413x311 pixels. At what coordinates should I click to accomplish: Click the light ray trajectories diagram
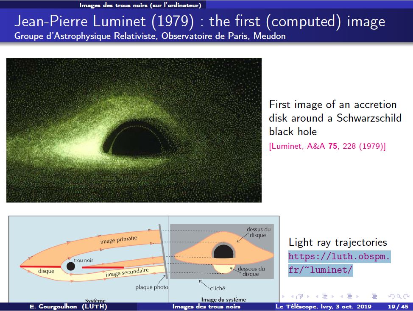click(144, 258)
